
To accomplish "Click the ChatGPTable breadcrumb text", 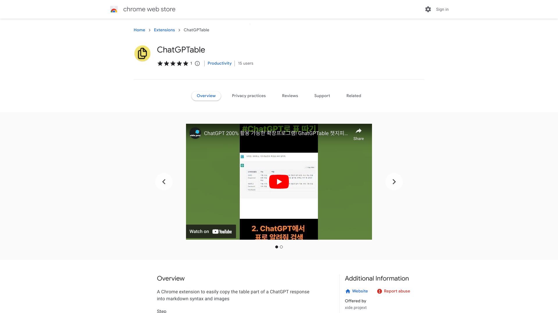I will [196, 30].
